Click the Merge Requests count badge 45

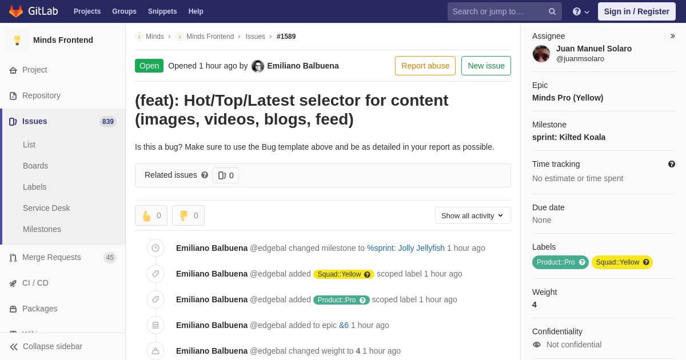pos(110,258)
